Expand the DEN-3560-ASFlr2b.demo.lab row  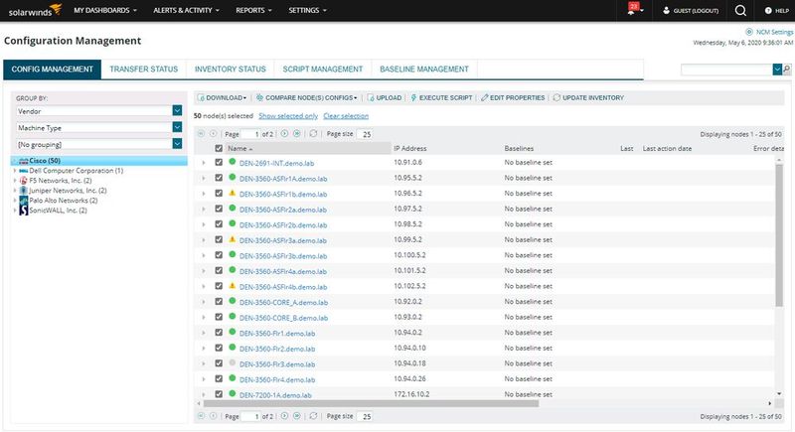pos(204,224)
